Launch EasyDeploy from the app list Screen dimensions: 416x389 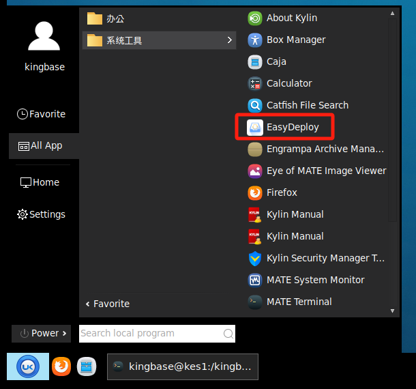292,127
